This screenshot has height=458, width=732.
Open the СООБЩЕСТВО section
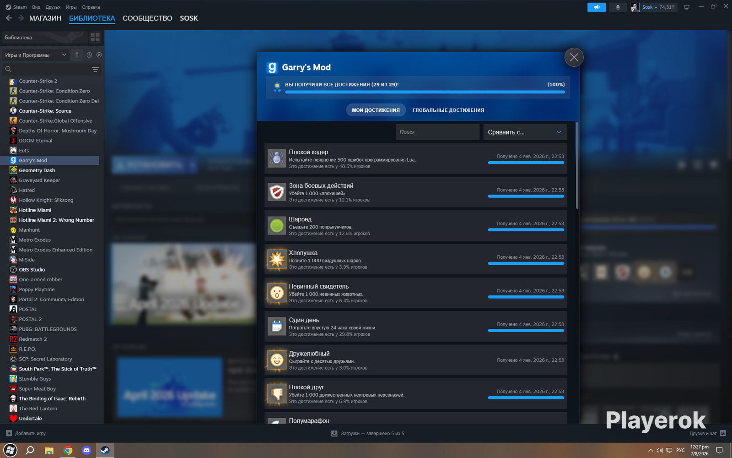147,18
